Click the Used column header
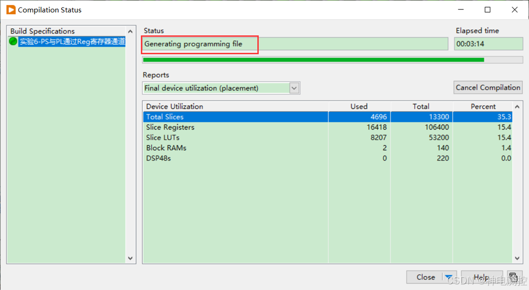The image size is (529, 290). pos(359,106)
